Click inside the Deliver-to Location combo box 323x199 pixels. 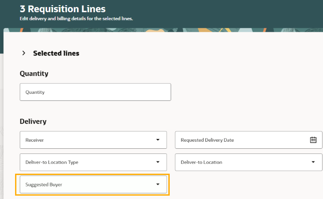(240, 162)
